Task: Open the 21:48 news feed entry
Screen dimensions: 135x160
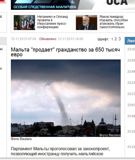Action: [x=131, y=116]
